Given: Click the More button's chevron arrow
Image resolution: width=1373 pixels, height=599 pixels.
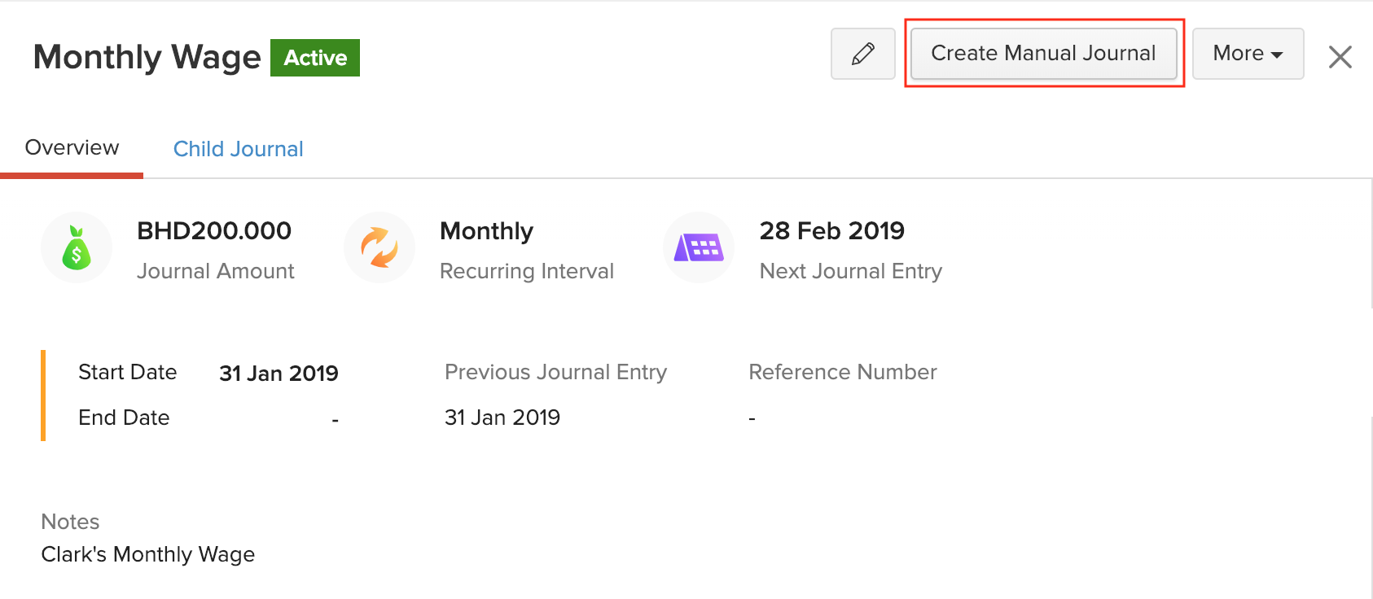Looking at the screenshot, I should [1274, 54].
